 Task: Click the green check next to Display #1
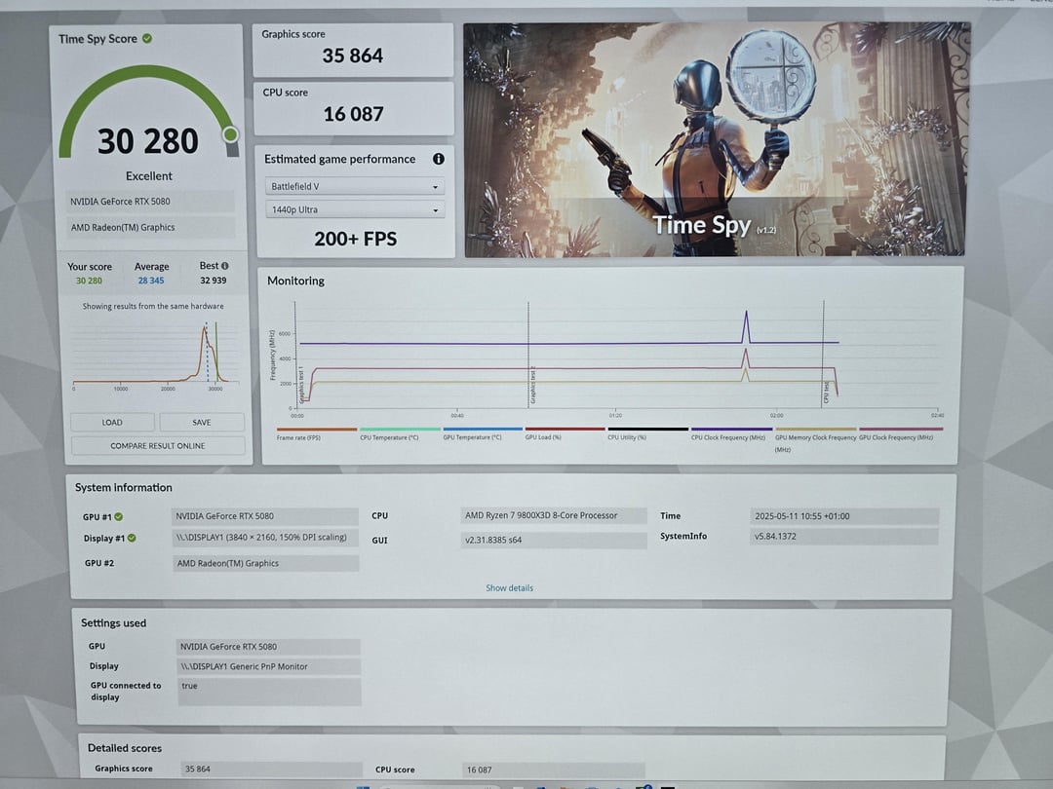click(132, 538)
